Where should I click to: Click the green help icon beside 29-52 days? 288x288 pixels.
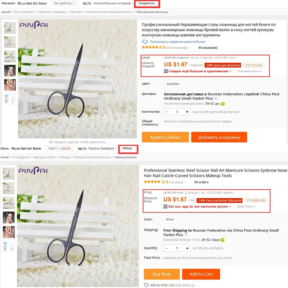point(222,240)
